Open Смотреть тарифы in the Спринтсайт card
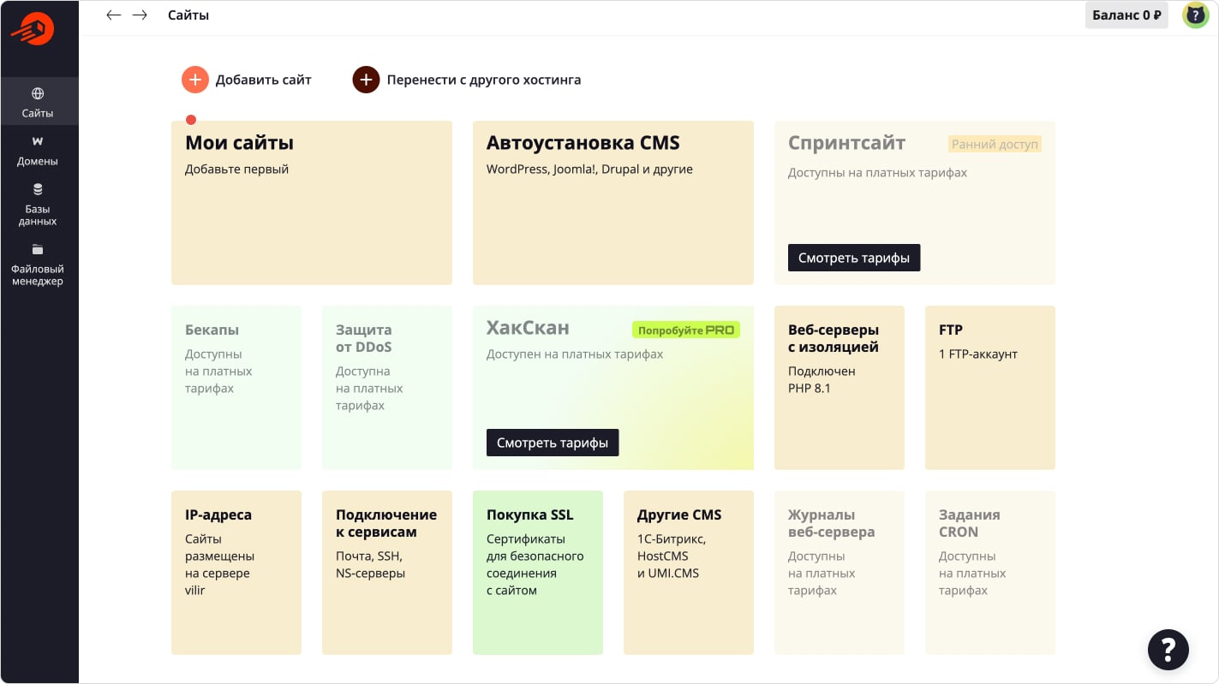Image resolution: width=1219 pixels, height=684 pixels. (x=853, y=258)
